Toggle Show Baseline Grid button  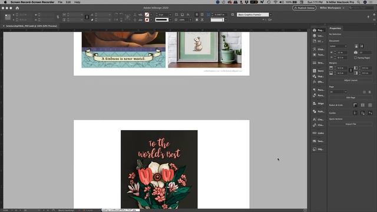(363, 105)
